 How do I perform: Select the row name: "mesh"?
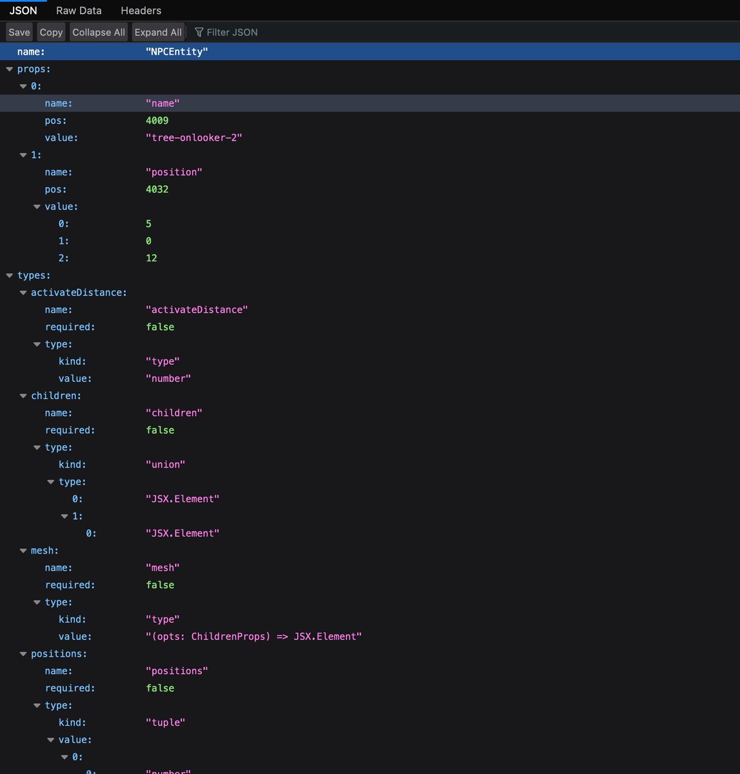tap(370, 568)
